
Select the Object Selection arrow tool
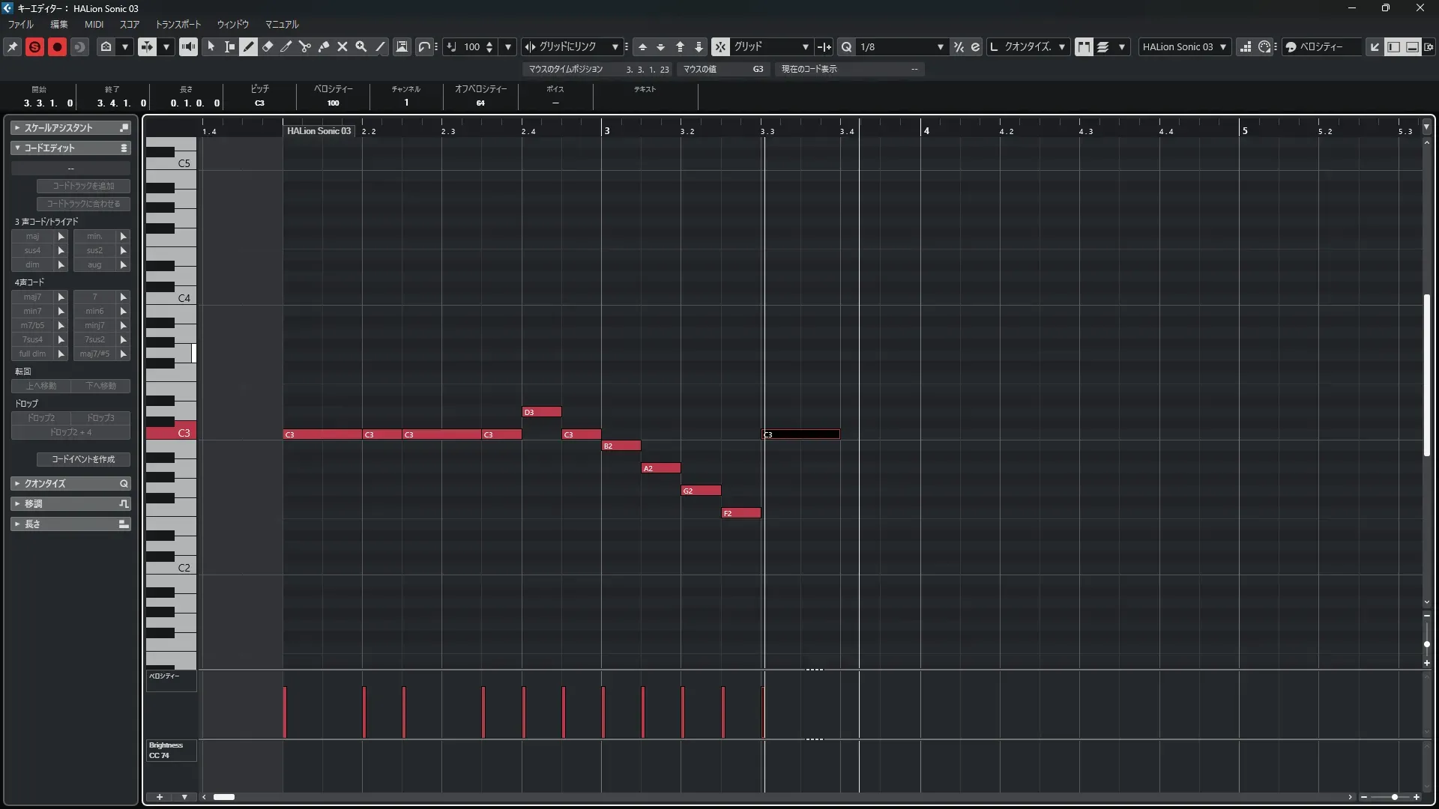211,46
